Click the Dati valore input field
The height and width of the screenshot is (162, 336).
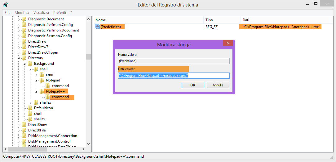pos(174,76)
